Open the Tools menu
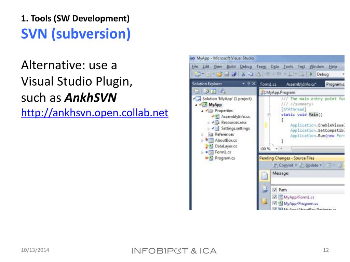 [288, 67]
